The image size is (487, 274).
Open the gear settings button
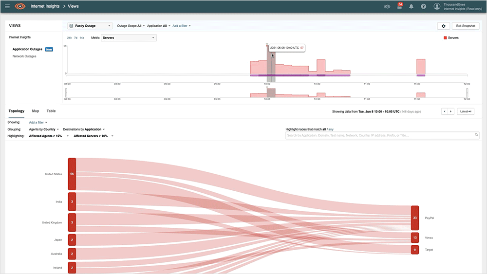[443, 26]
